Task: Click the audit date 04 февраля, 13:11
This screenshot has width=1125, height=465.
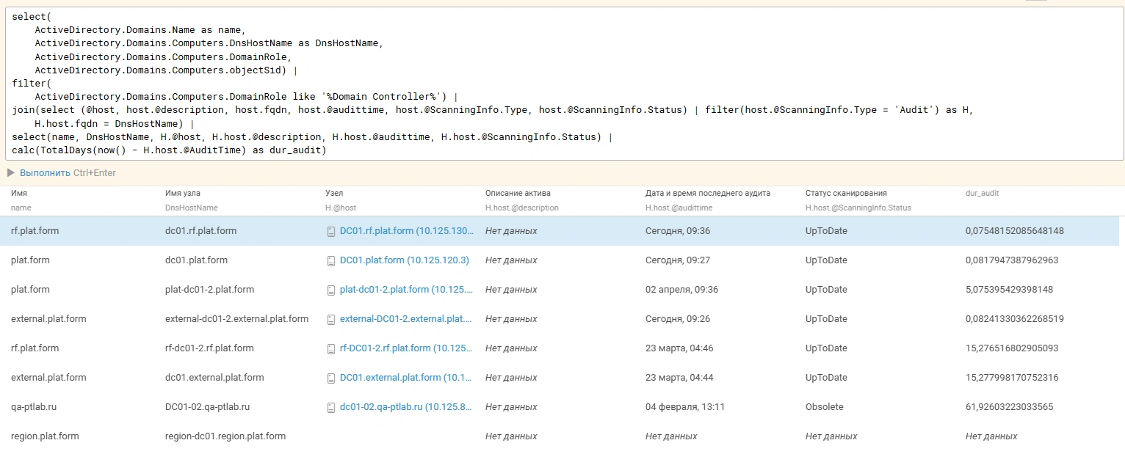Action: [685, 407]
